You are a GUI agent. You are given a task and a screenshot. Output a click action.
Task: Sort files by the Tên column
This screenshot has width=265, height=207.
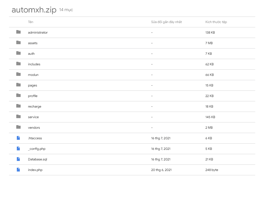[x=30, y=22]
